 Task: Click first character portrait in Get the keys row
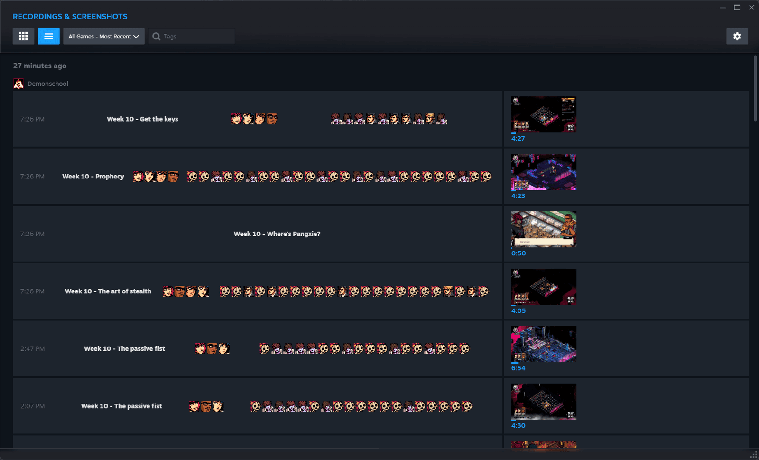[x=236, y=119]
